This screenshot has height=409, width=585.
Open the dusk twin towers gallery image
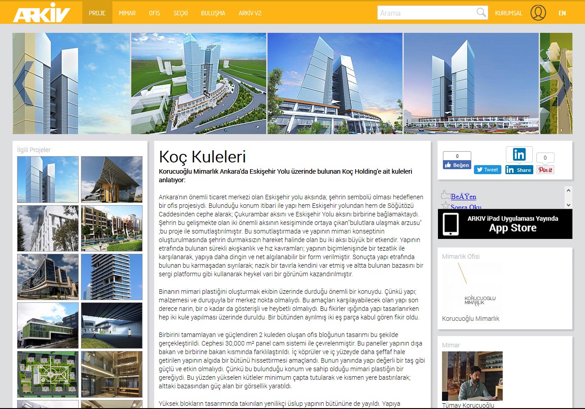(x=471, y=83)
